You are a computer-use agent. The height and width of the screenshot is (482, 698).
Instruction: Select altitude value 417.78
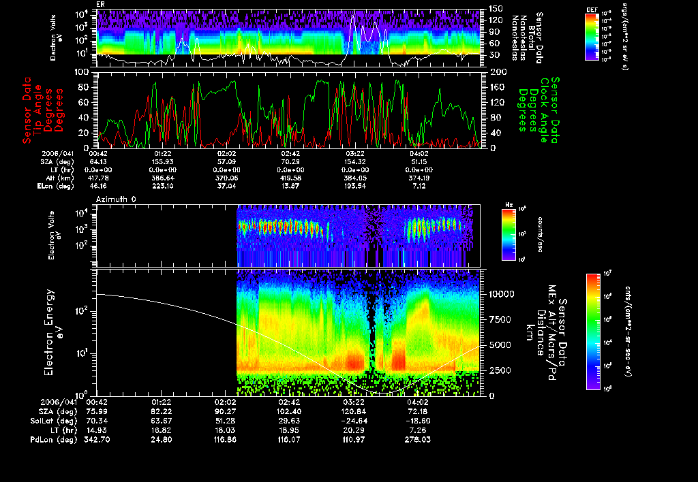pyautogui.click(x=98, y=178)
